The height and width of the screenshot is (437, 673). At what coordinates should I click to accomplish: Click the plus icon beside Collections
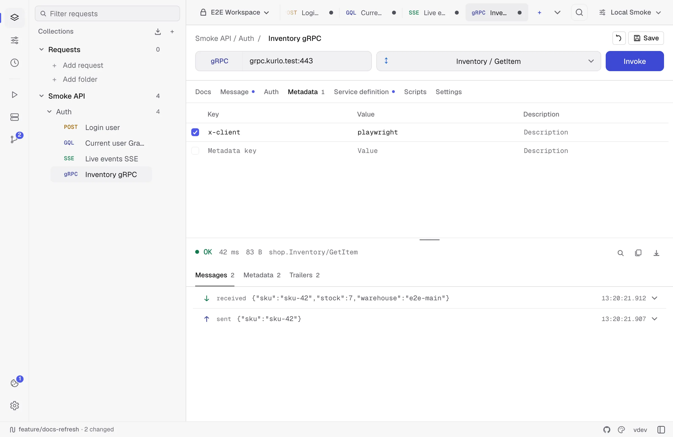tap(172, 32)
